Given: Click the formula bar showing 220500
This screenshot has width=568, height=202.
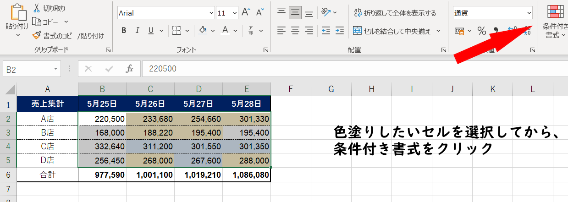Looking at the screenshot, I should pyautogui.click(x=355, y=69).
